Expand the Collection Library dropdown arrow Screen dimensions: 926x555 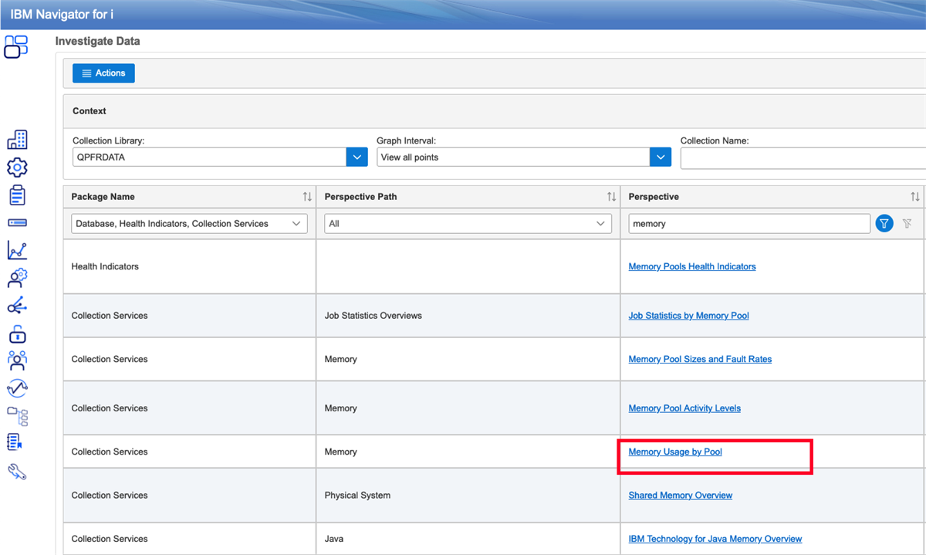[x=357, y=157]
